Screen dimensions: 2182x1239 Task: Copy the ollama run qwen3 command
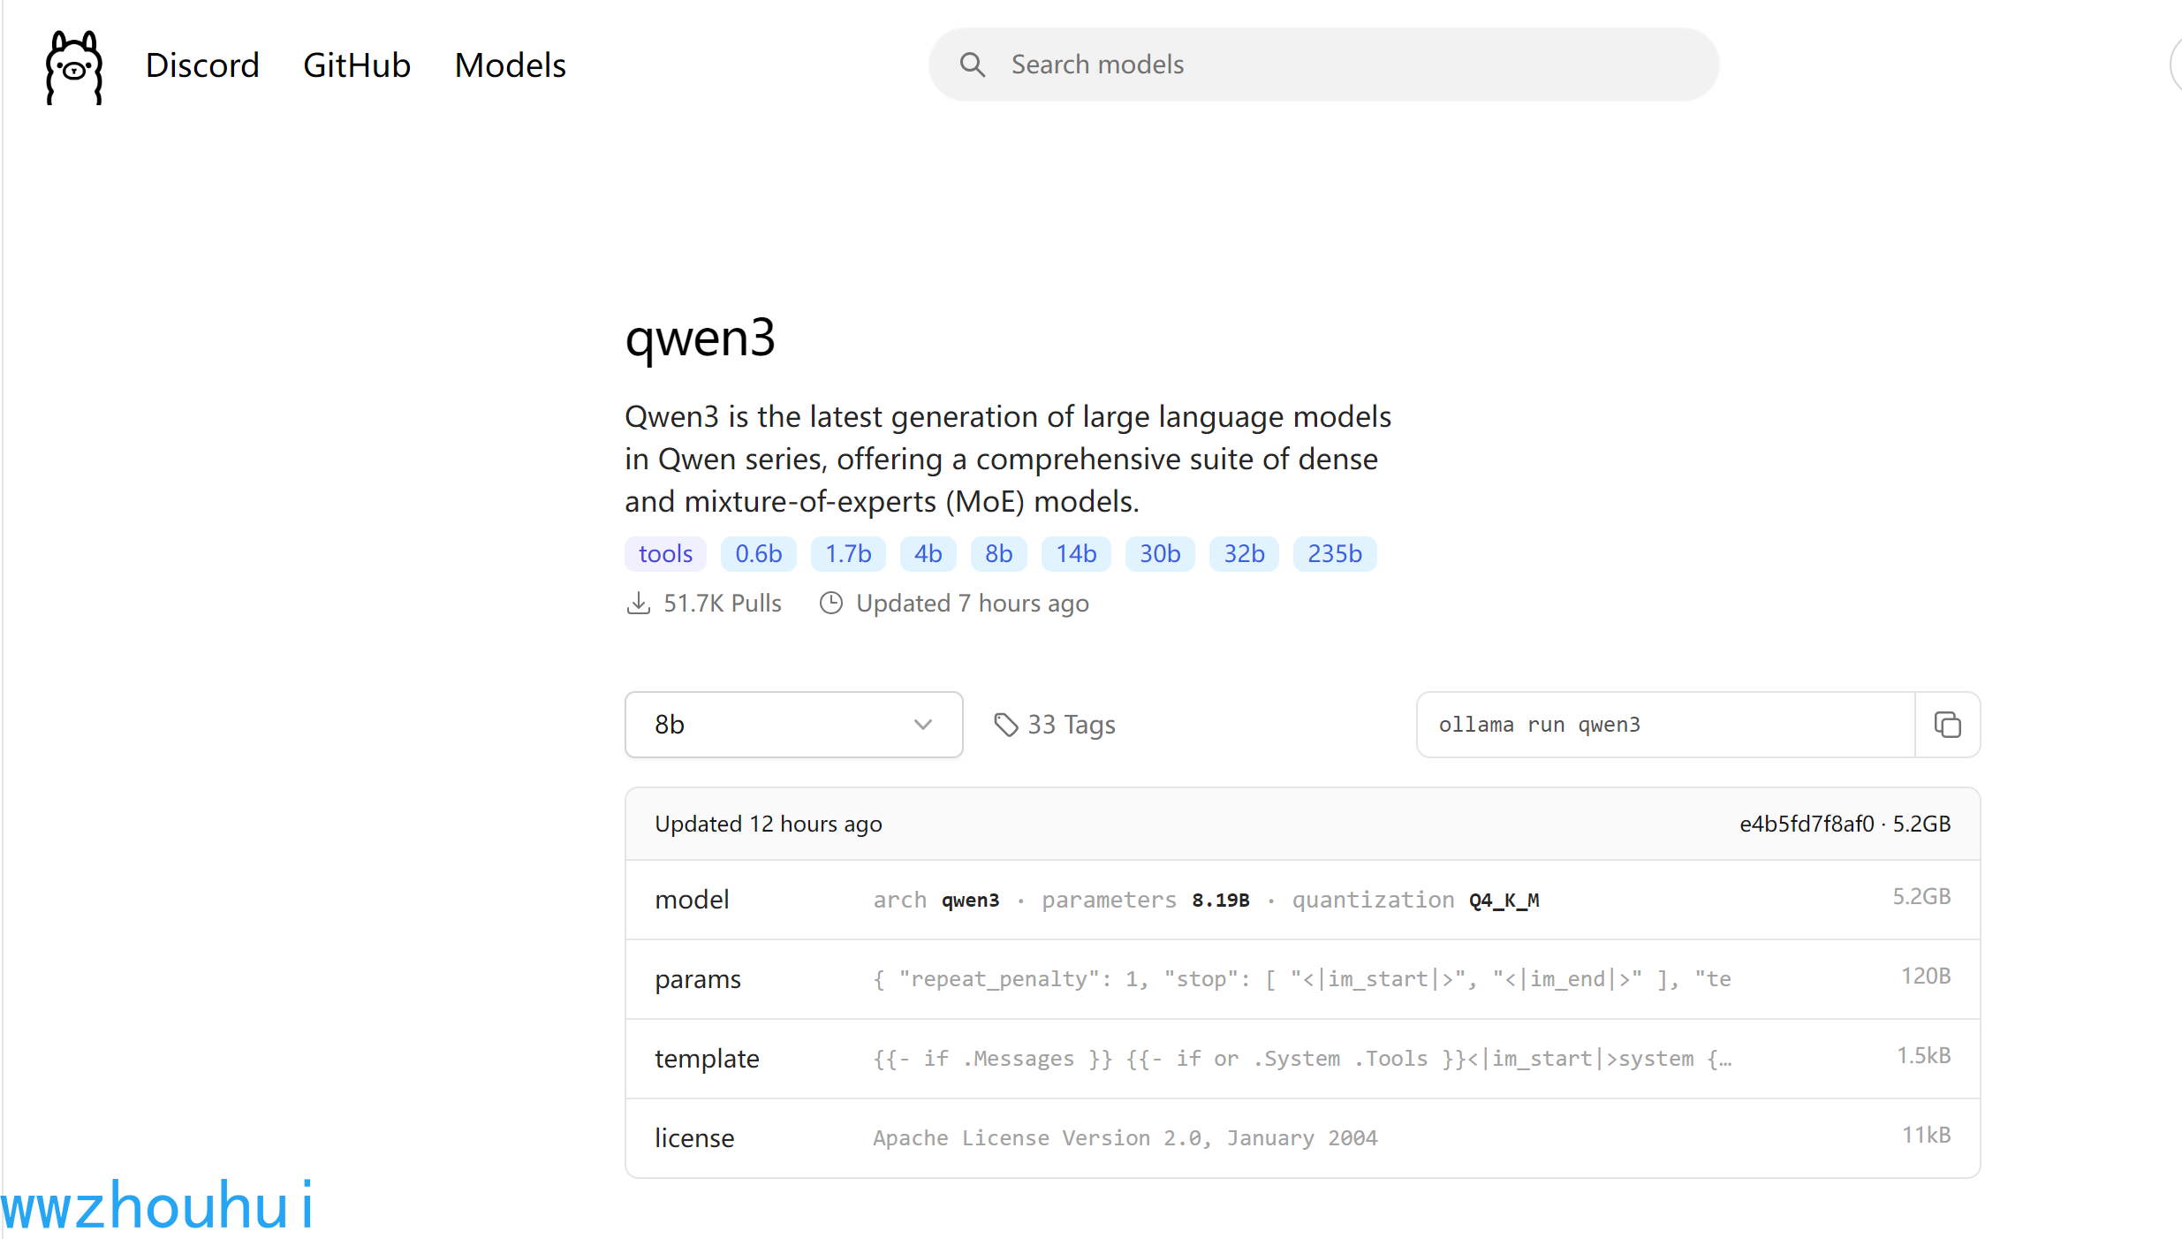[x=1947, y=724]
